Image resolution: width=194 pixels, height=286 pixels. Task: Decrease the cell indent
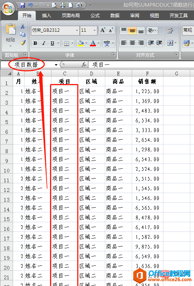151,43
